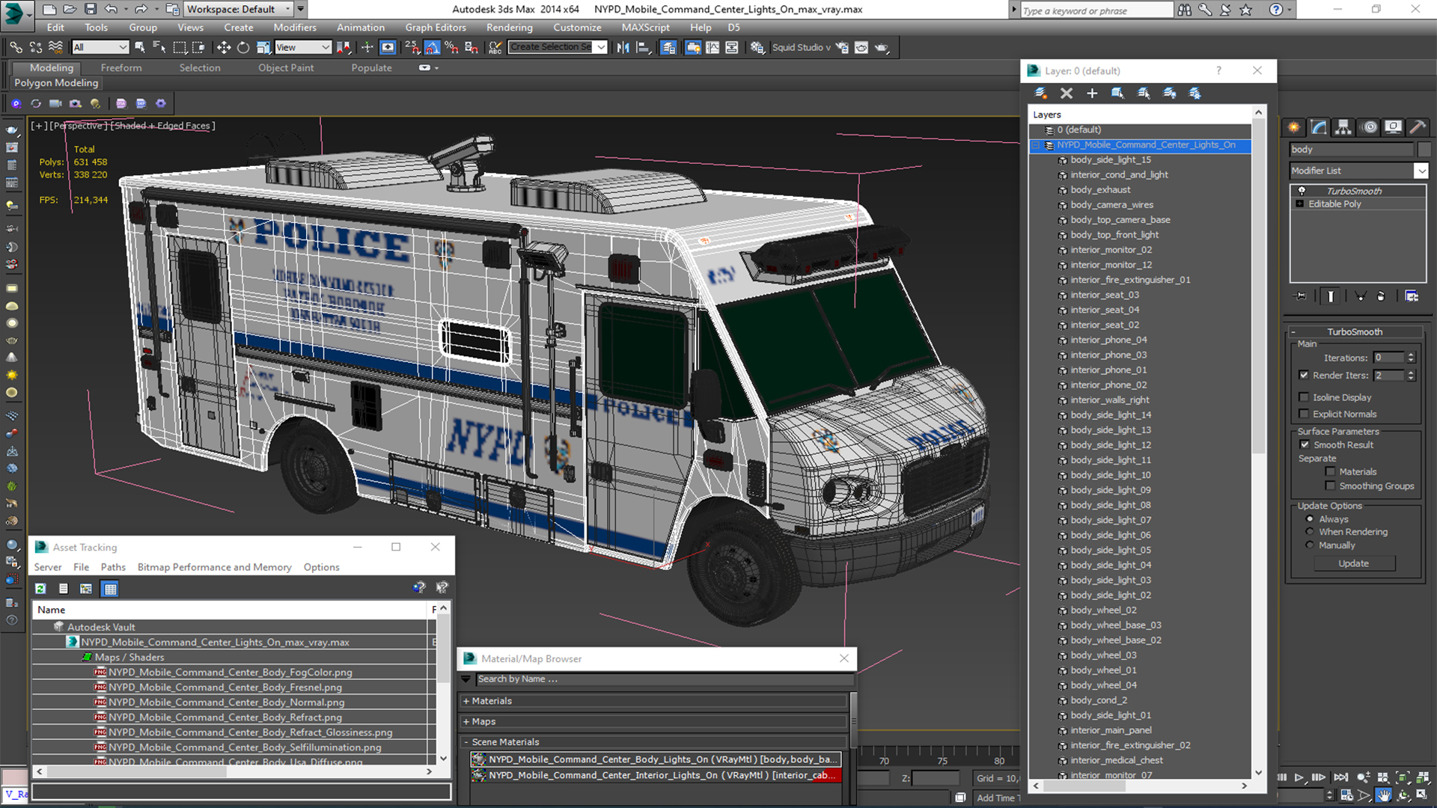Select When Rendering update option

point(1310,532)
